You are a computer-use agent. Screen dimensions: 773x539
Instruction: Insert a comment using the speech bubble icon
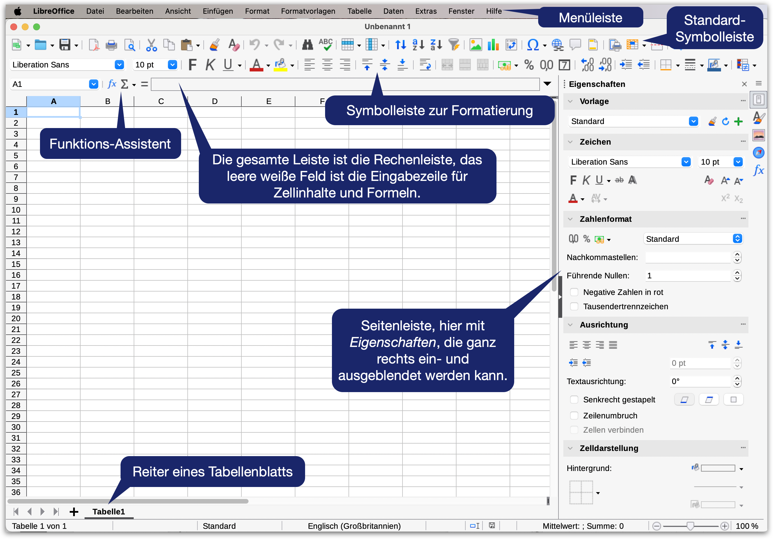click(x=575, y=45)
